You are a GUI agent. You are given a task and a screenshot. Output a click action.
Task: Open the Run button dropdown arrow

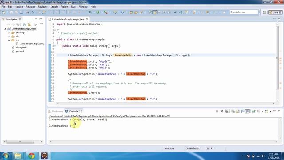(102, 12)
